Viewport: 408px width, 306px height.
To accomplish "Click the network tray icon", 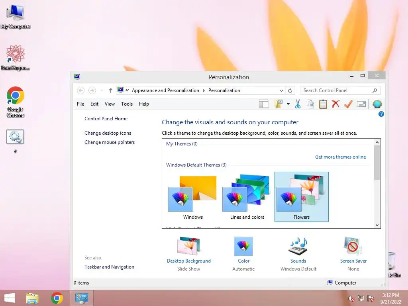I will click(x=361, y=298).
